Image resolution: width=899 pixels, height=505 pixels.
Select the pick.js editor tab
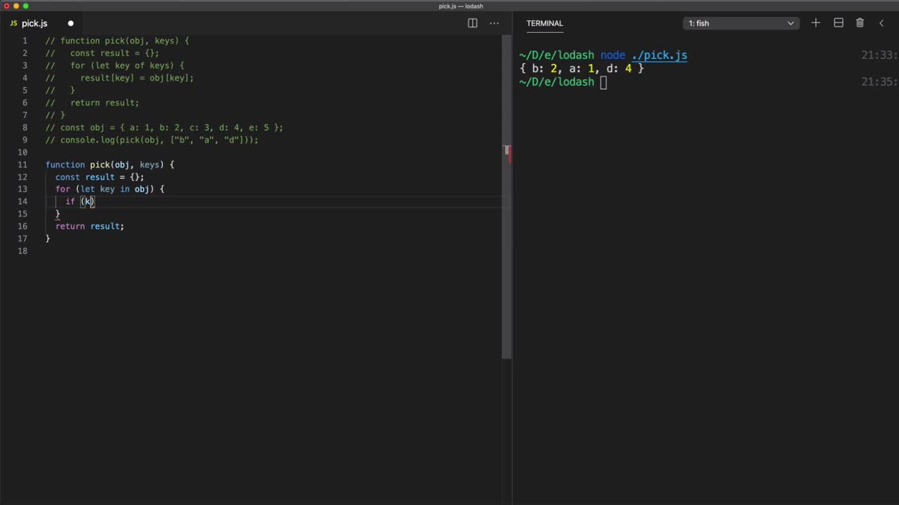pos(42,23)
